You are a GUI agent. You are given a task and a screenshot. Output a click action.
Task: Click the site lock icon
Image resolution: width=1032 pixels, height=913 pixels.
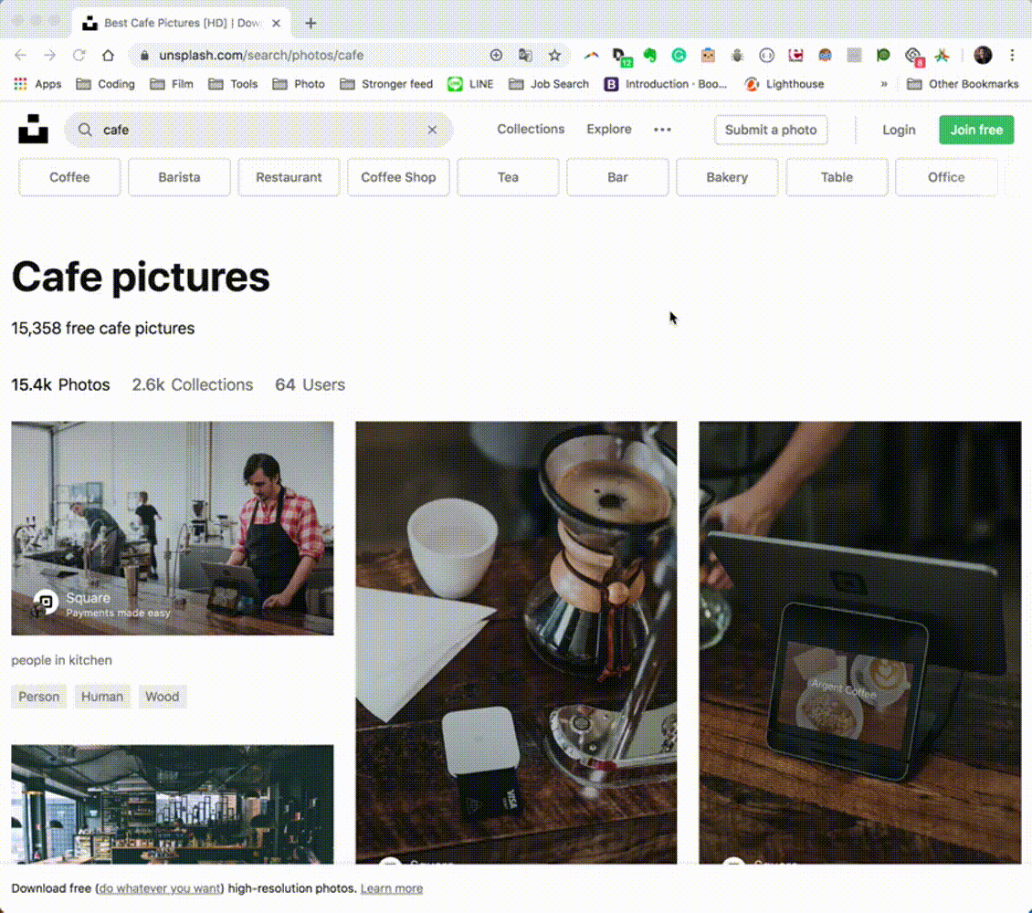pos(144,56)
